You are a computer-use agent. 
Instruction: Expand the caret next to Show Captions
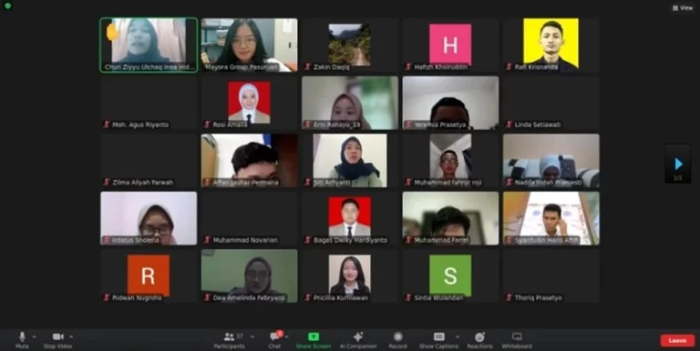[458, 336]
